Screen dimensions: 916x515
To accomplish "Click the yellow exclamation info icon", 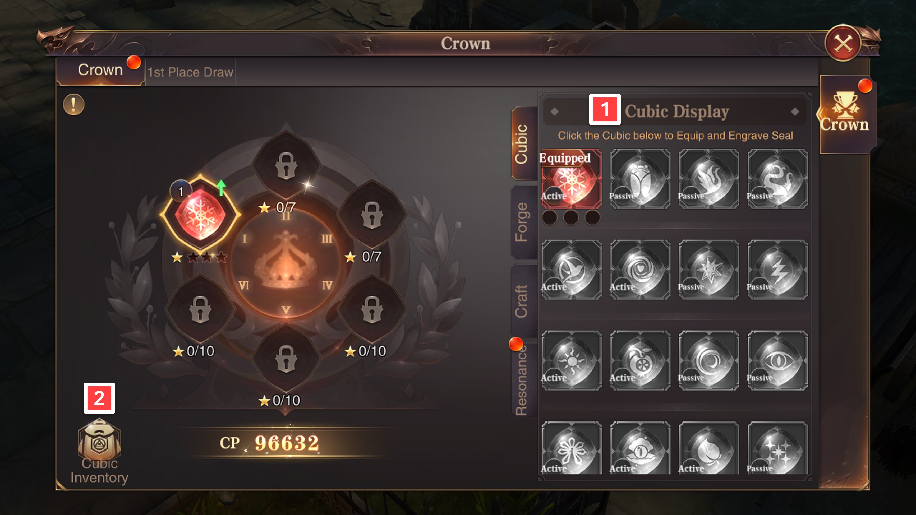I will tap(73, 104).
